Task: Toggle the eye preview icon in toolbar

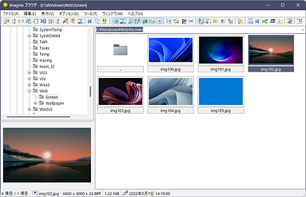Action: [x=223, y=21]
